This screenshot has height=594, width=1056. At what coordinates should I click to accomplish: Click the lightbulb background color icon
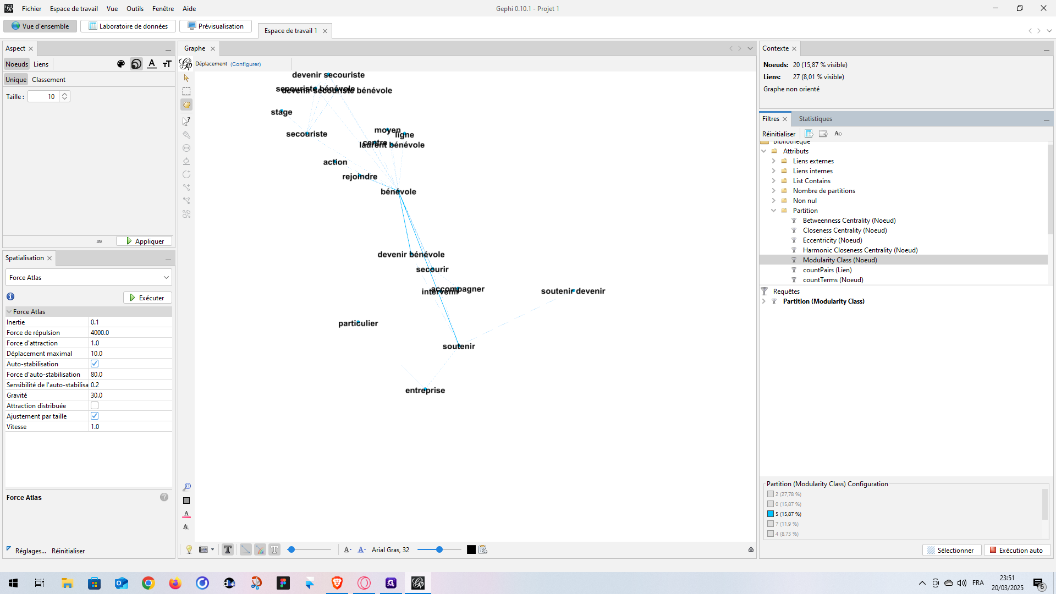[189, 549]
